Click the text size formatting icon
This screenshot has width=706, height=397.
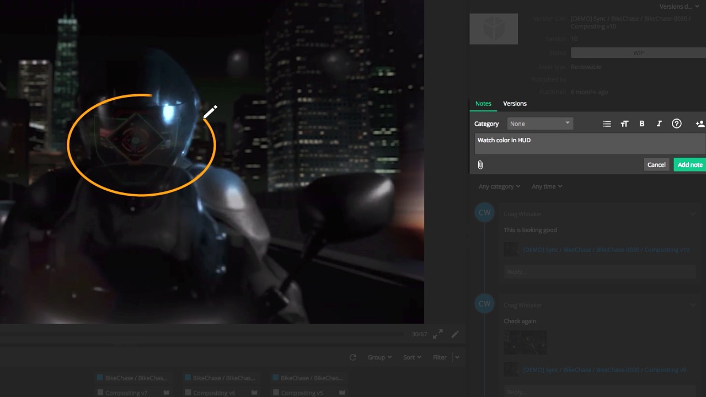click(x=624, y=124)
